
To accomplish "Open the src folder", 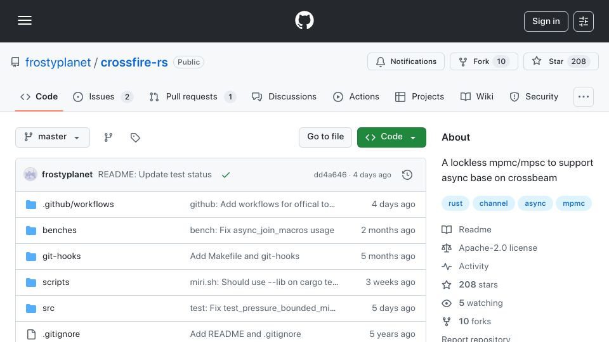I will coord(48,308).
